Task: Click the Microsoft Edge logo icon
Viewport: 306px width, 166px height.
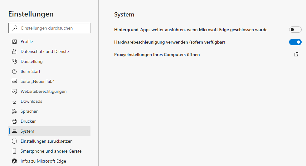Action: (x=14, y=161)
